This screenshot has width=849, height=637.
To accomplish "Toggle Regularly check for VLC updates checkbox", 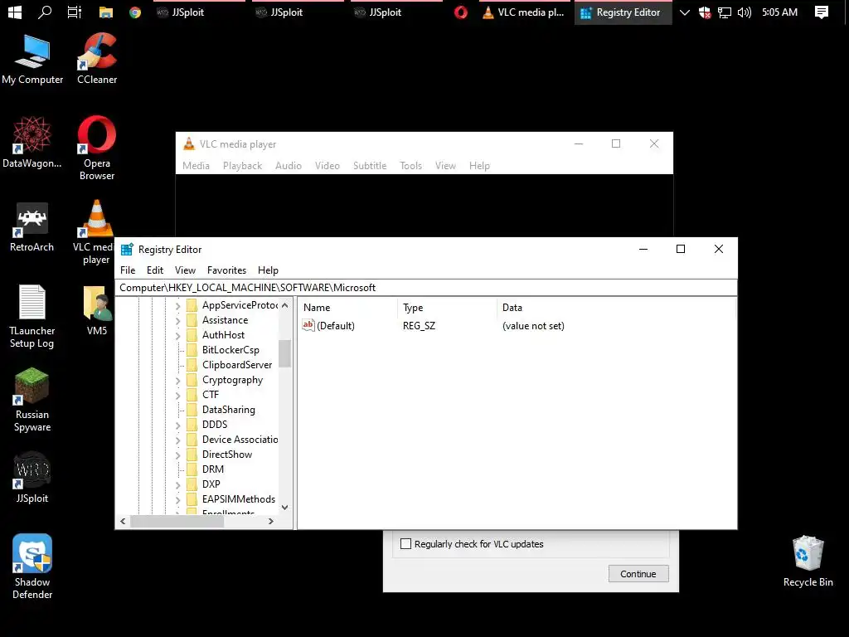I will [405, 544].
